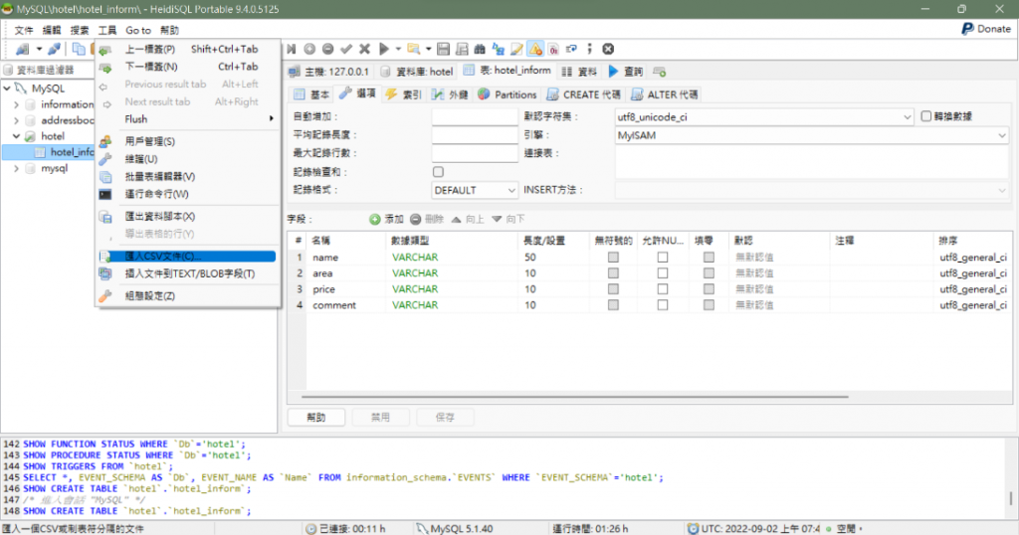1019x535 pixels.
Task: Click the Donate PayPal icon
Action: tap(967, 29)
